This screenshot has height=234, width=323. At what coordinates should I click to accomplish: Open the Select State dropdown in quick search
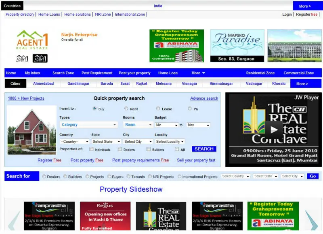(106, 142)
